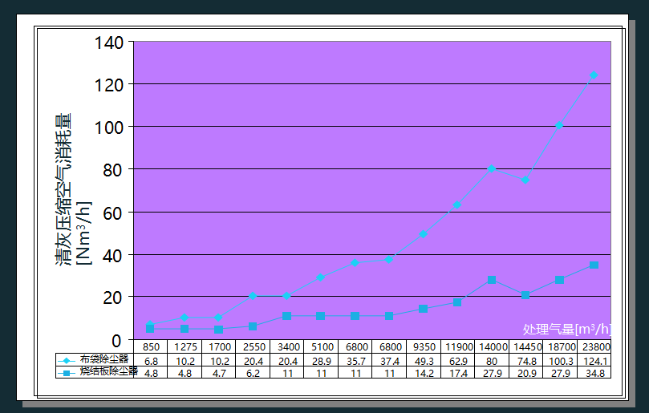The width and height of the screenshot is (649, 413).
Task: Click the 140 tick label on y-axis
Action: tap(109, 43)
